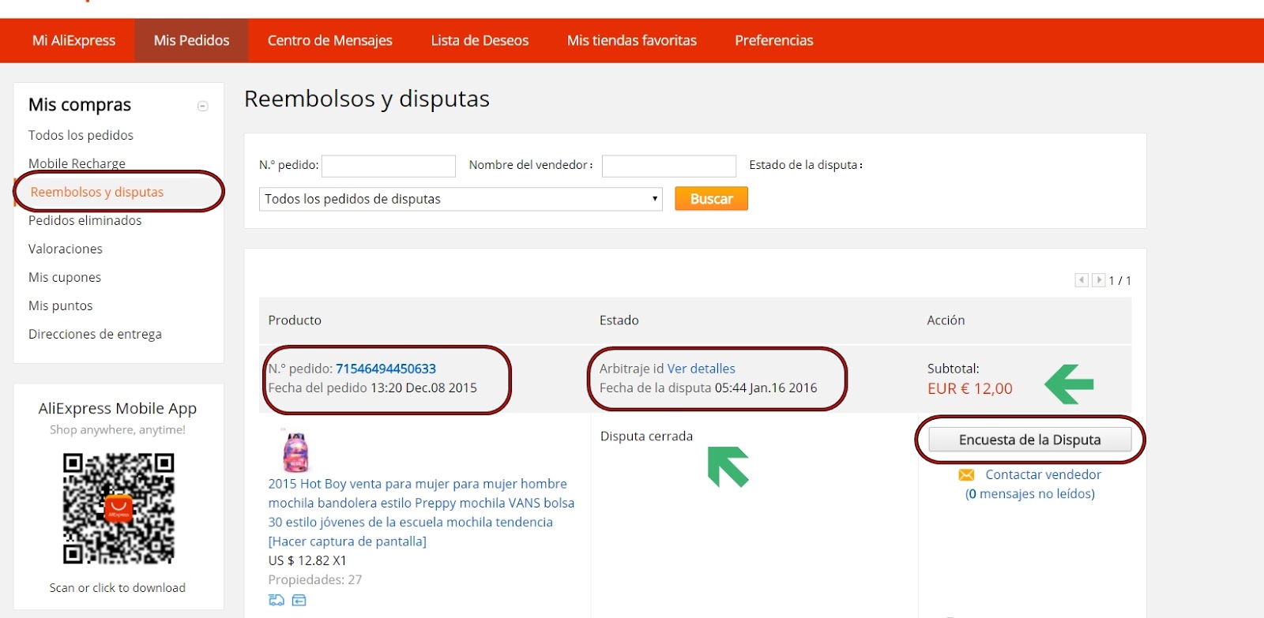Open Centro de Mensajes tab
This screenshot has width=1264, height=618.
329,40
